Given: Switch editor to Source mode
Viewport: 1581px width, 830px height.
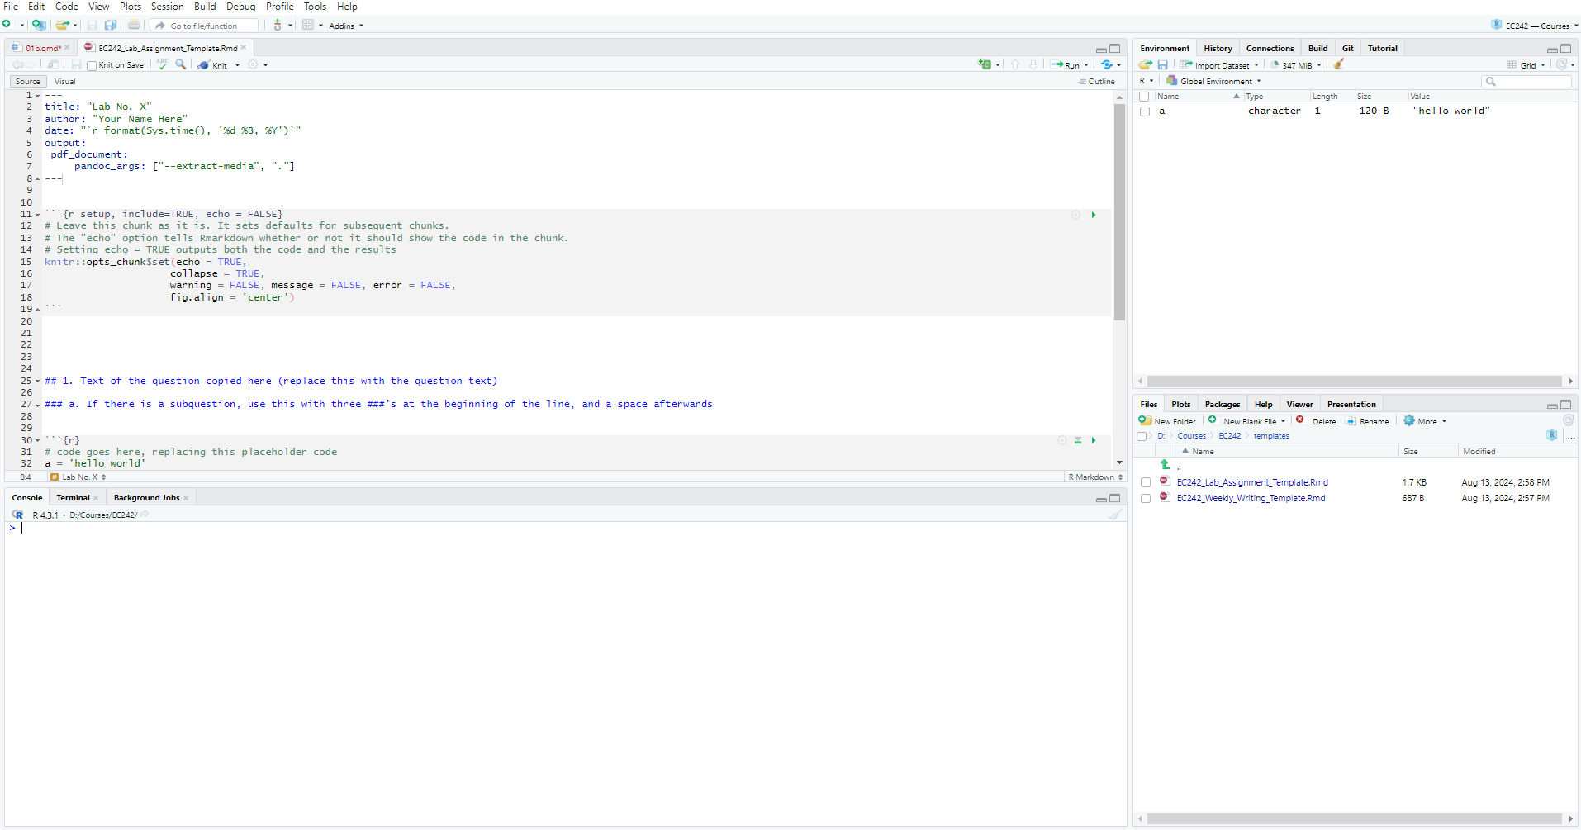Looking at the screenshot, I should 27,82.
